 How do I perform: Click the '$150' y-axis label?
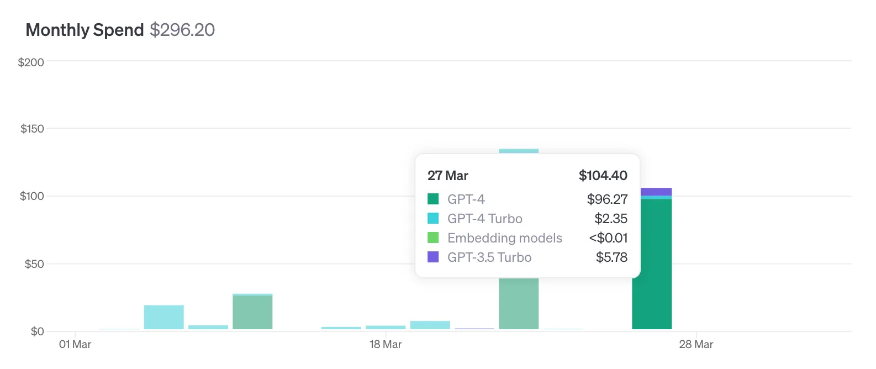point(32,129)
